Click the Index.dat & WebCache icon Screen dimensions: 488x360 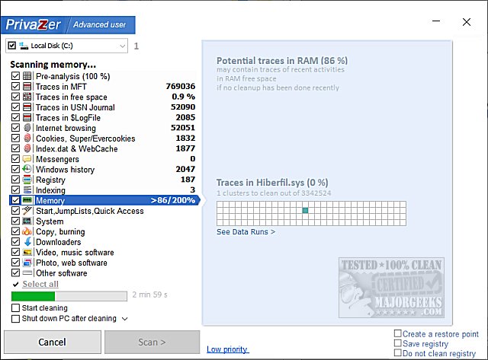pos(27,148)
